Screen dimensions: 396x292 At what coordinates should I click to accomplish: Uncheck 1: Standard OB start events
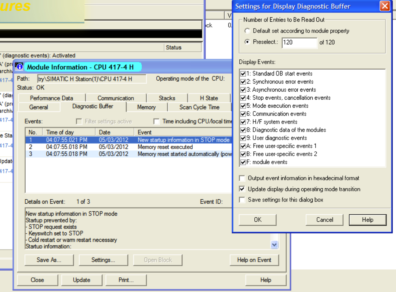tap(243, 74)
